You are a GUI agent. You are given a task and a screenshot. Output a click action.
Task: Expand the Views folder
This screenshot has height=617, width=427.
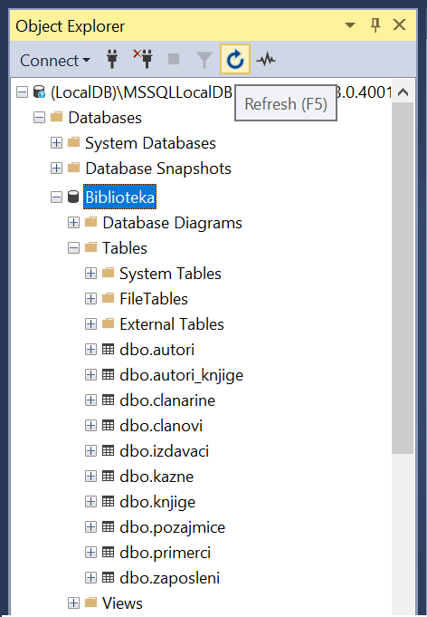pos(73,603)
